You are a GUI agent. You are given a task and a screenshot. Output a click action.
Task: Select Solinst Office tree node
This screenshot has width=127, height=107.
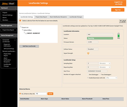pos(27,30)
